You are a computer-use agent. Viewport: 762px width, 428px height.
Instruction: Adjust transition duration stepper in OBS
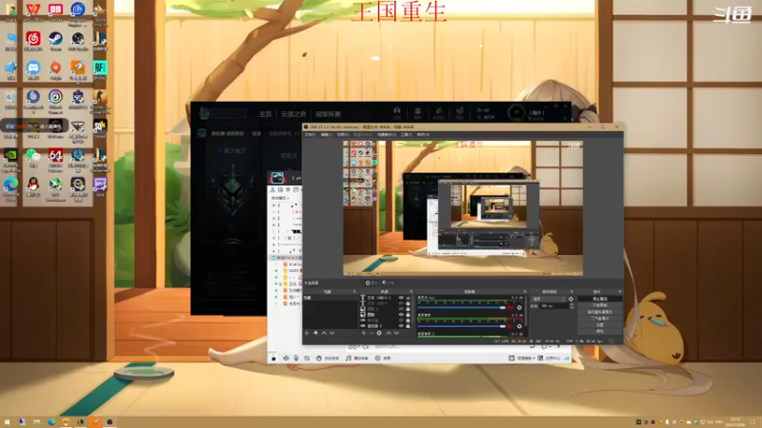(571, 306)
